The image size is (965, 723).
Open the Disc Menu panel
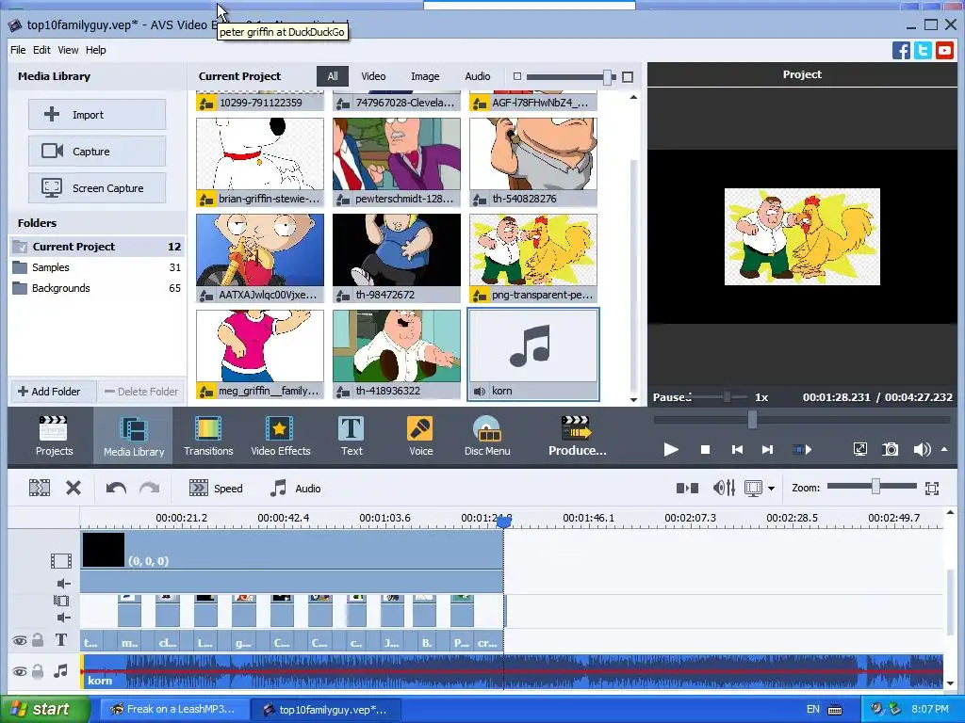tap(487, 436)
